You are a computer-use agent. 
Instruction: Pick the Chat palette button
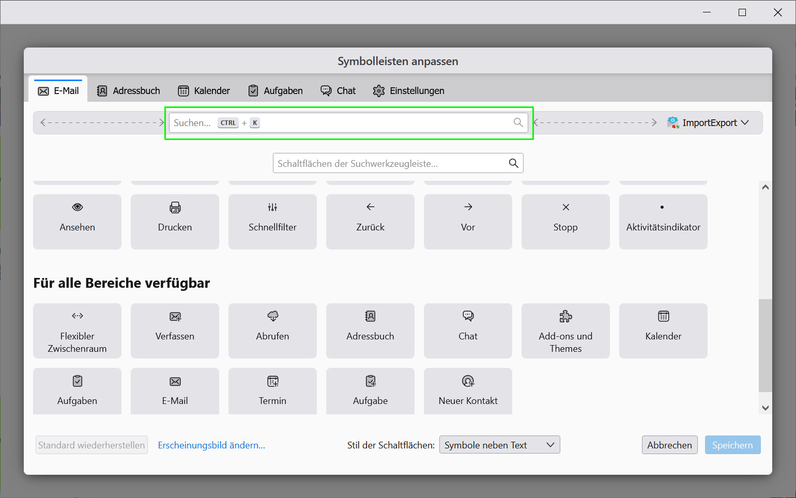click(468, 331)
